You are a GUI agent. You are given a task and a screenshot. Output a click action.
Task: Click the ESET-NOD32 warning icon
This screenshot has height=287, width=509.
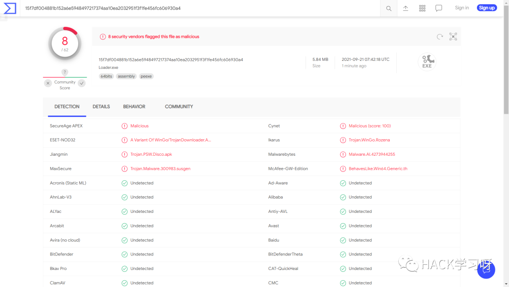coord(124,140)
